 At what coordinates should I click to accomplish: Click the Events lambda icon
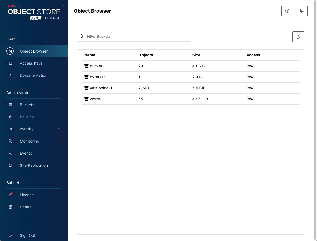pyautogui.click(x=10, y=153)
